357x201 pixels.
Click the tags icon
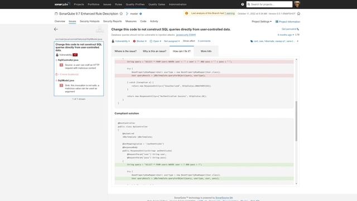(x=252, y=41)
